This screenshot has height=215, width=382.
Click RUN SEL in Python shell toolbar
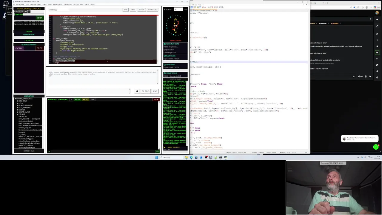point(78,99)
